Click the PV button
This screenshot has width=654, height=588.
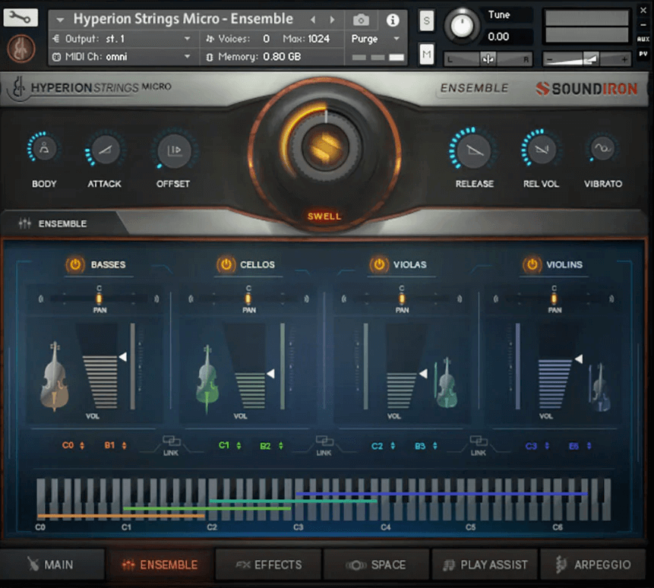pyautogui.click(x=643, y=54)
